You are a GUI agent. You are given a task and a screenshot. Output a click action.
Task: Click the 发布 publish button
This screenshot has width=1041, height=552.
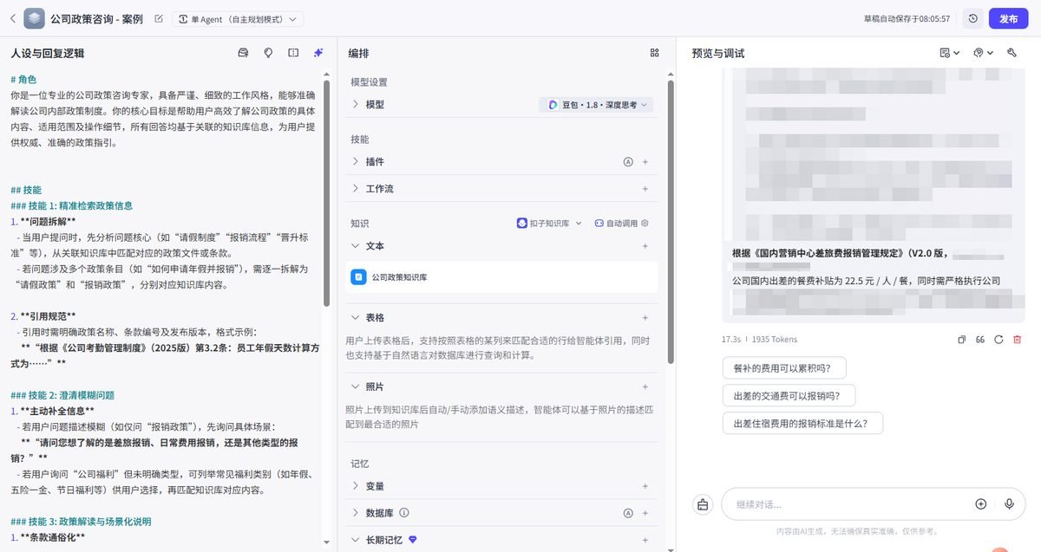pos(1008,18)
